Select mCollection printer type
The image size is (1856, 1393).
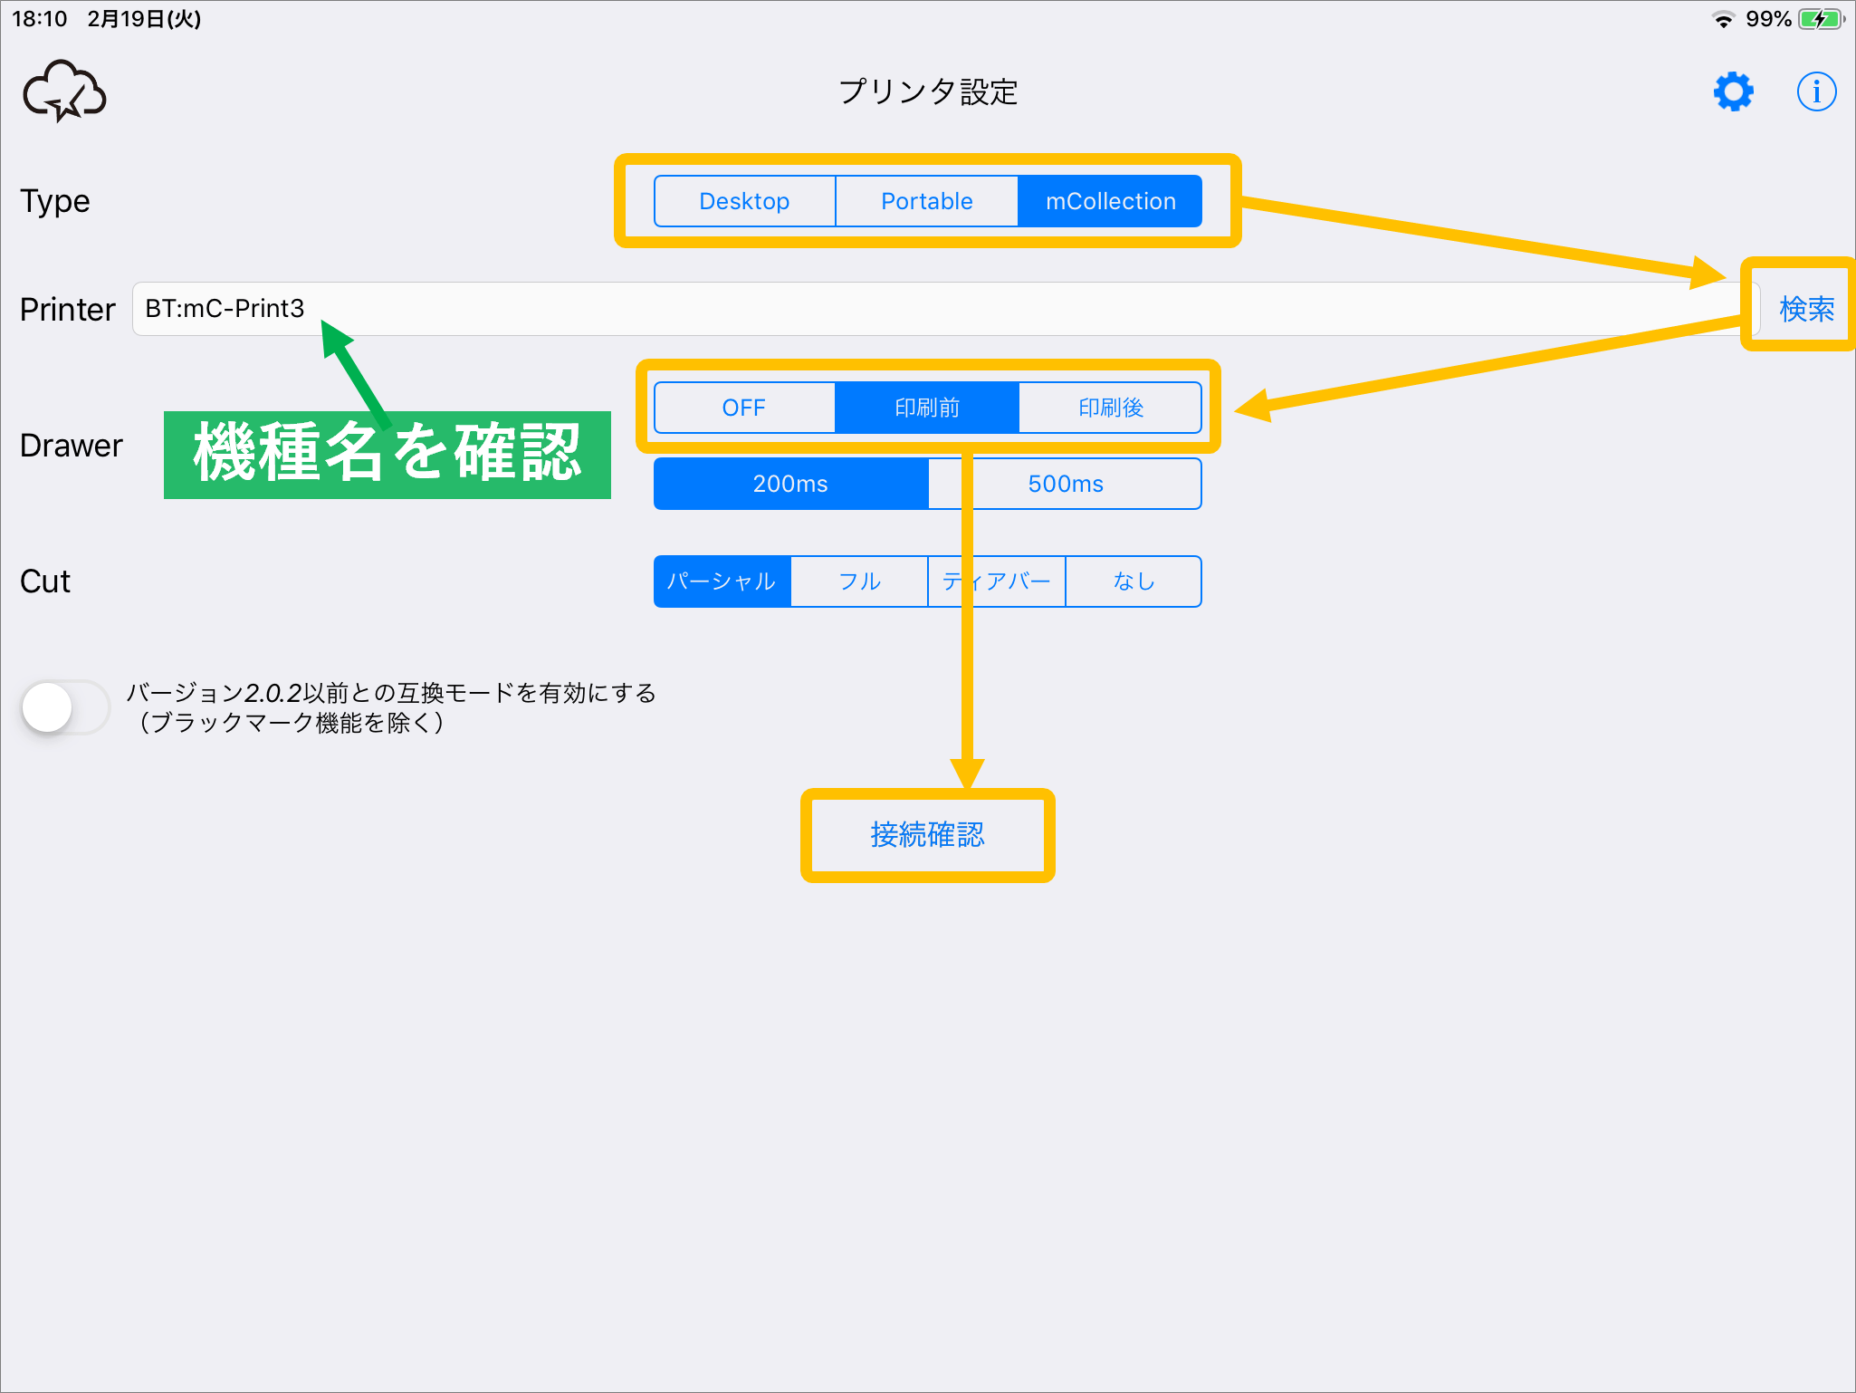1110,201
